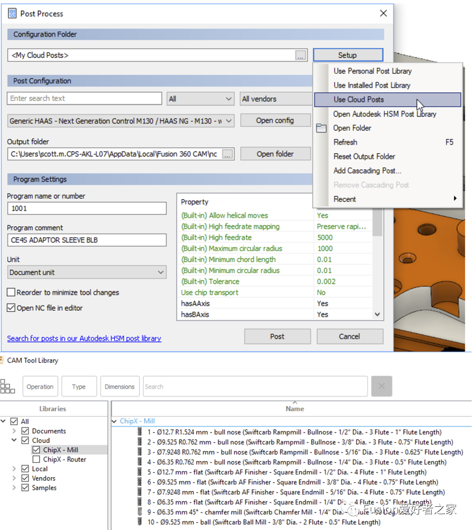Collapse the All libraries tree node
Screen dimensions: 472x530
[x=3, y=421]
